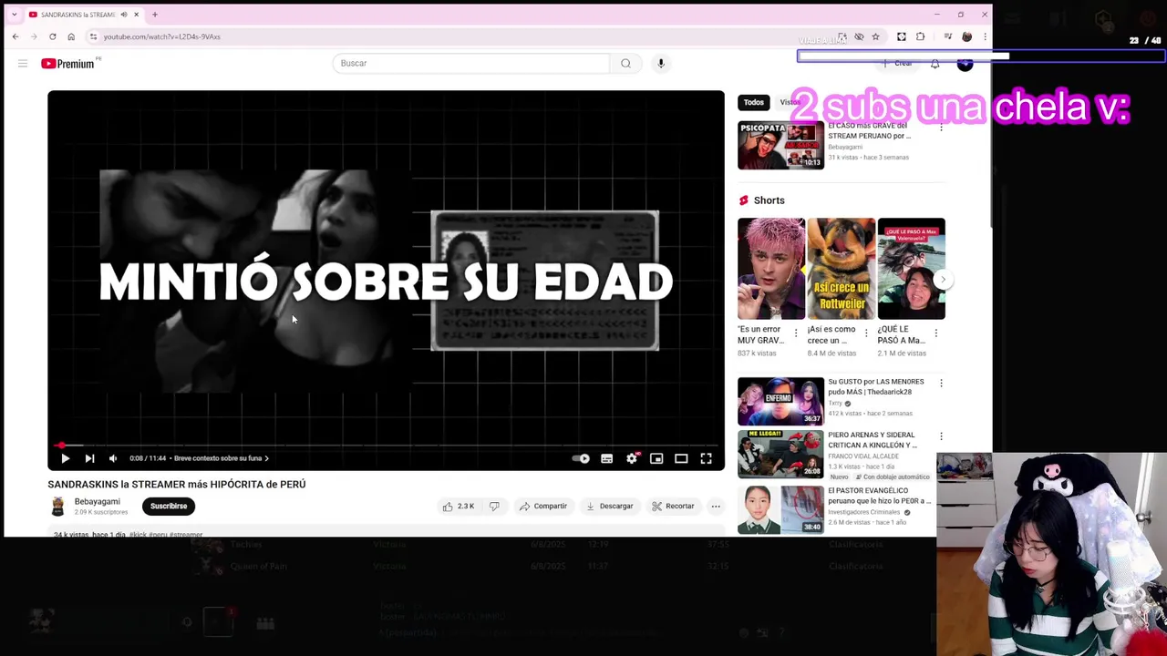Close the SANDRASKINS YouTube tab
Viewport: 1167px width, 656px height.
click(136, 15)
